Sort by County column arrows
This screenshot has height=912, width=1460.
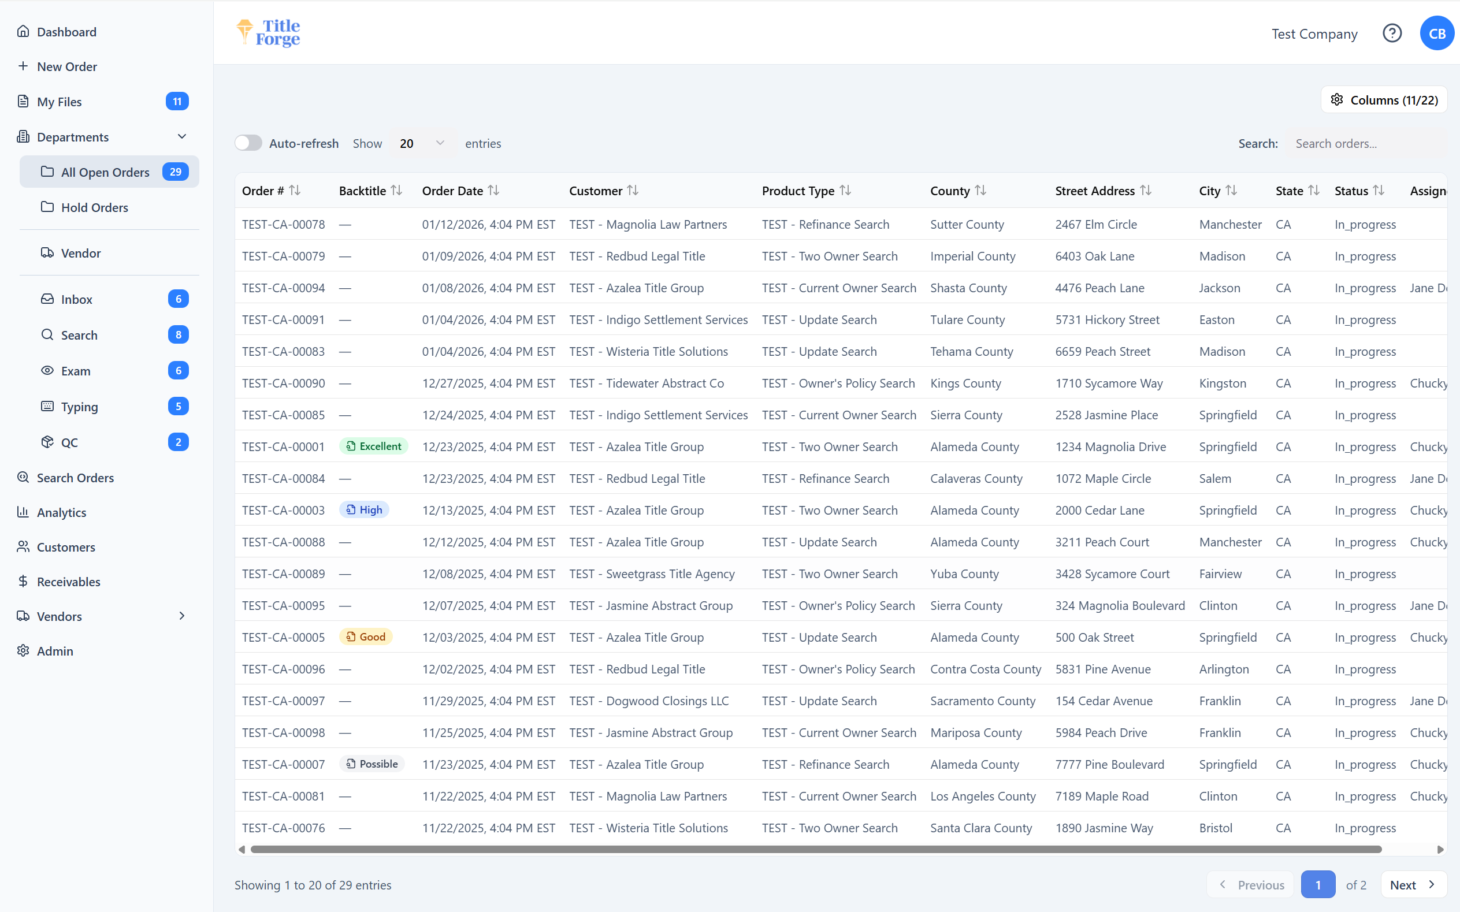click(980, 191)
